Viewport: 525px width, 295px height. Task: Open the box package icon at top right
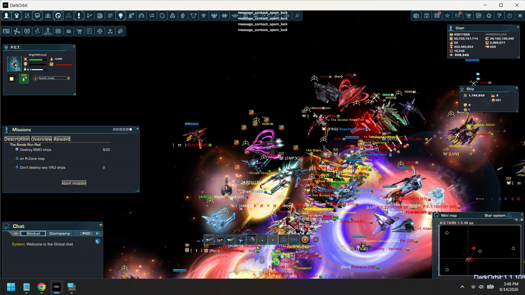[416, 16]
